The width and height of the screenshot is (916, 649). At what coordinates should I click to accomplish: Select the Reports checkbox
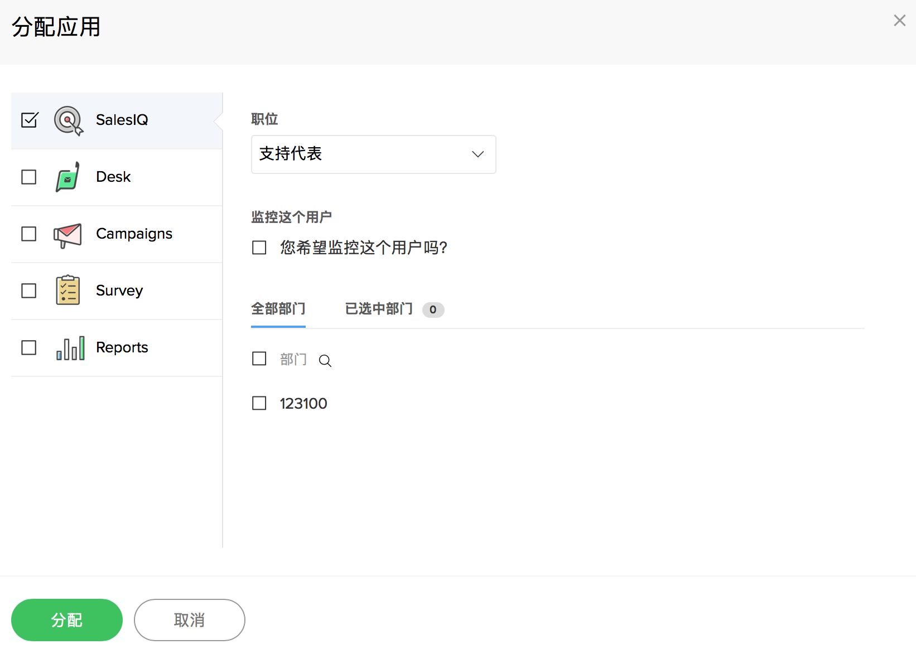pos(29,348)
